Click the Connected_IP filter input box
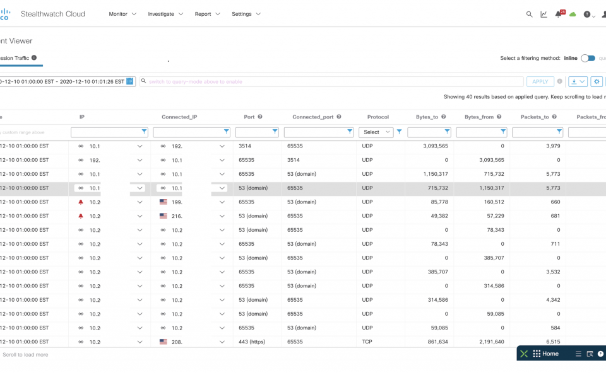 pyautogui.click(x=192, y=132)
